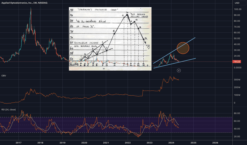
Task: Click the 2022 label on the time axis
Action: coord(127,143)
